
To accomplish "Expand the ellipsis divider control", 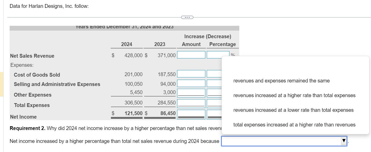I will coord(187,17).
